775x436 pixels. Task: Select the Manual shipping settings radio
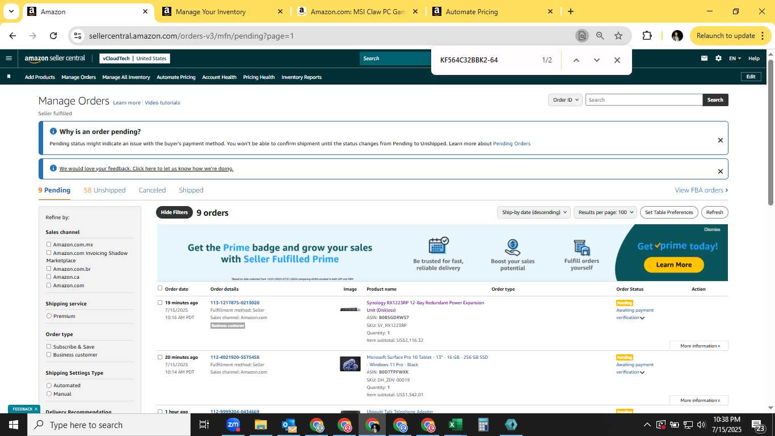pos(49,394)
